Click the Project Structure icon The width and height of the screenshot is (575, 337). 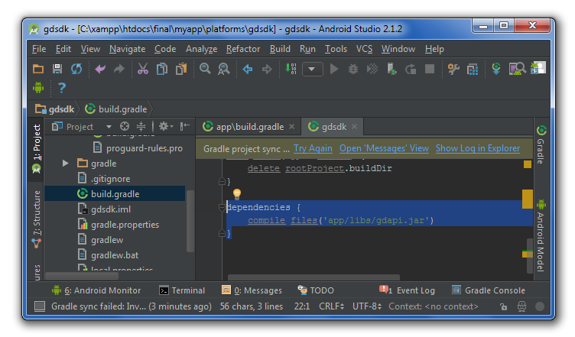point(473,69)
